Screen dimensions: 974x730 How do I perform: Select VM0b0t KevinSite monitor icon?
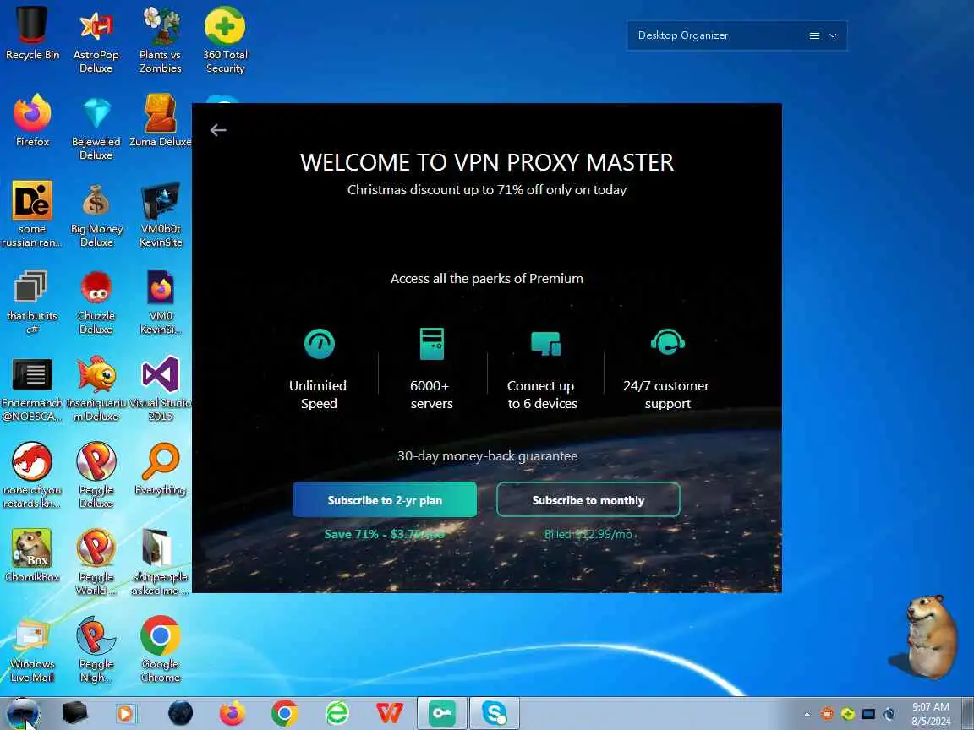point(161,214)
